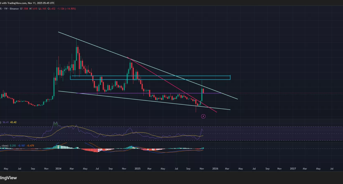Click the blue MACD value -0.187
This screenshot has height=184, width=343.
(21, 145)
